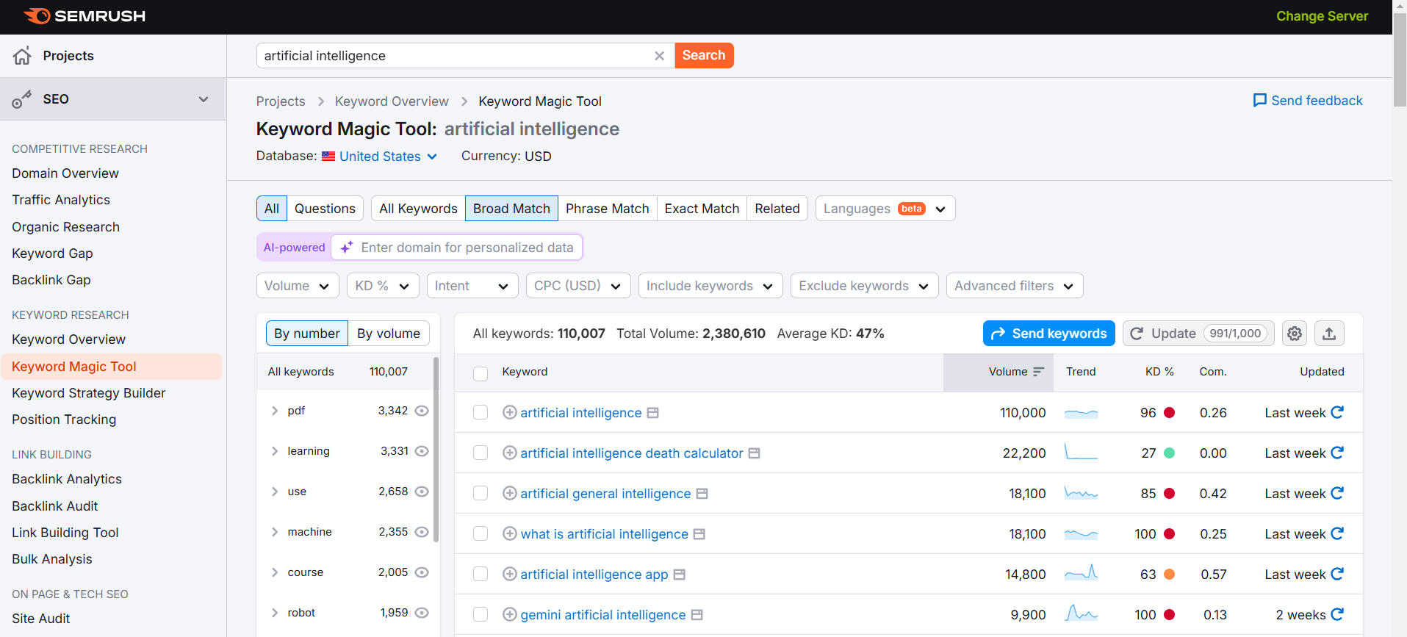Refresh the 'artificial general intelligence' row

click(x=1337, y=493)
